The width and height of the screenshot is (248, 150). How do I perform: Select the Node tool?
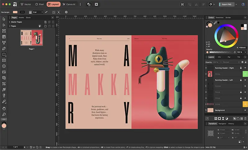coord(4,25)
